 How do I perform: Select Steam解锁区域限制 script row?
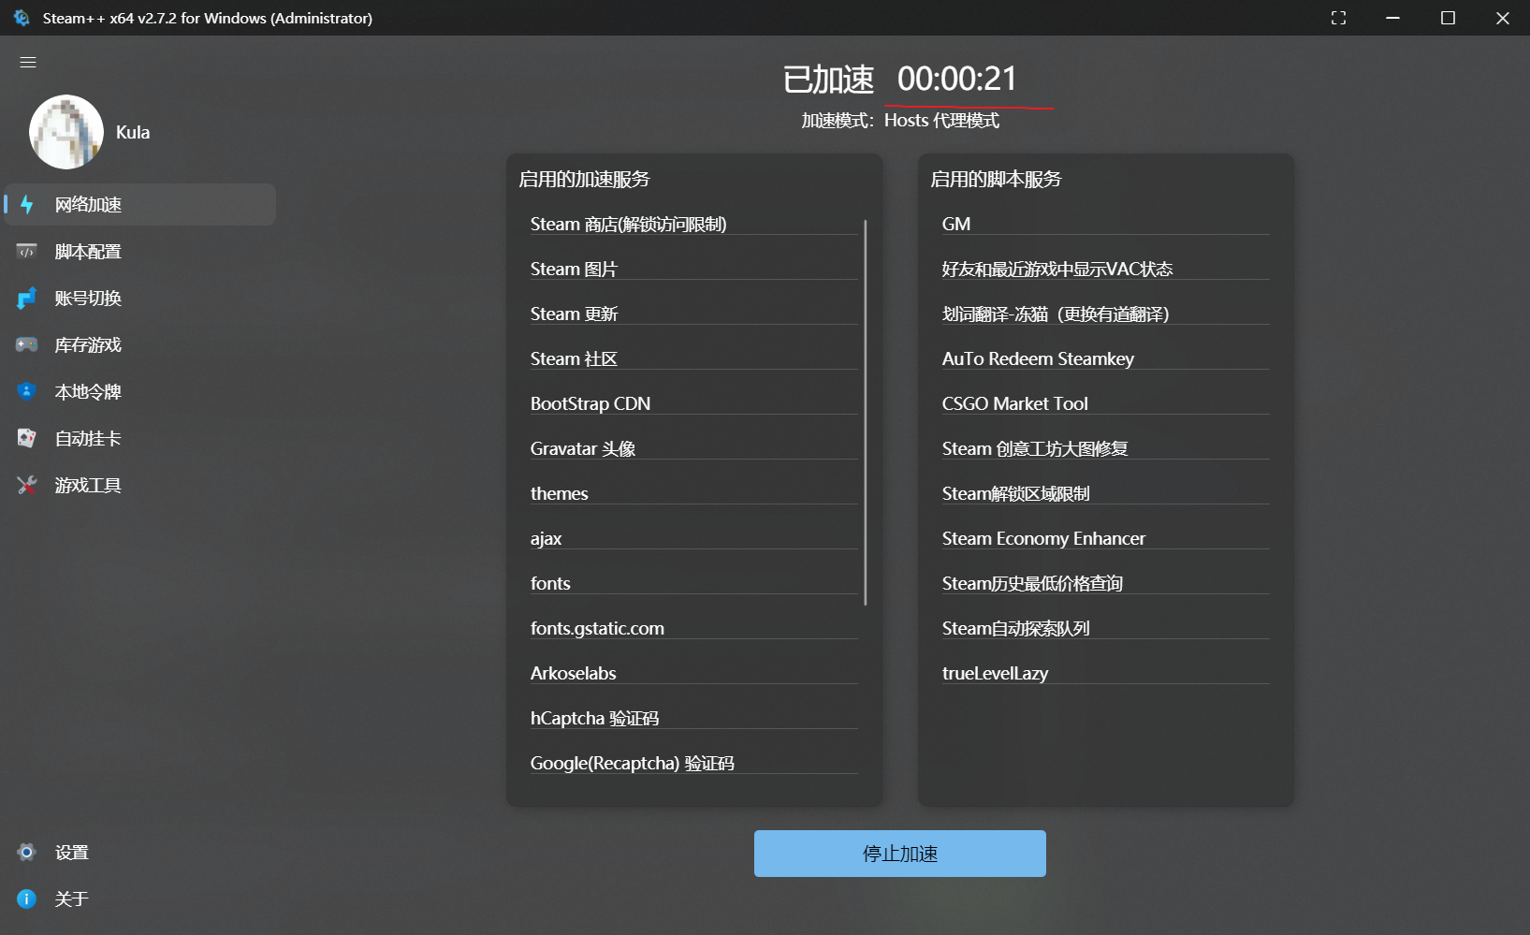pyautogui.click(x=1105, y=493)
